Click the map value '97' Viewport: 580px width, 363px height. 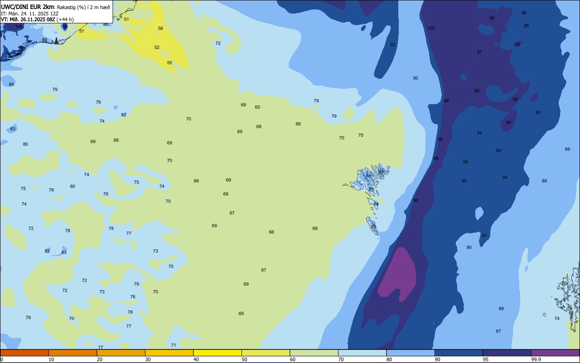(x=479, y=52)
